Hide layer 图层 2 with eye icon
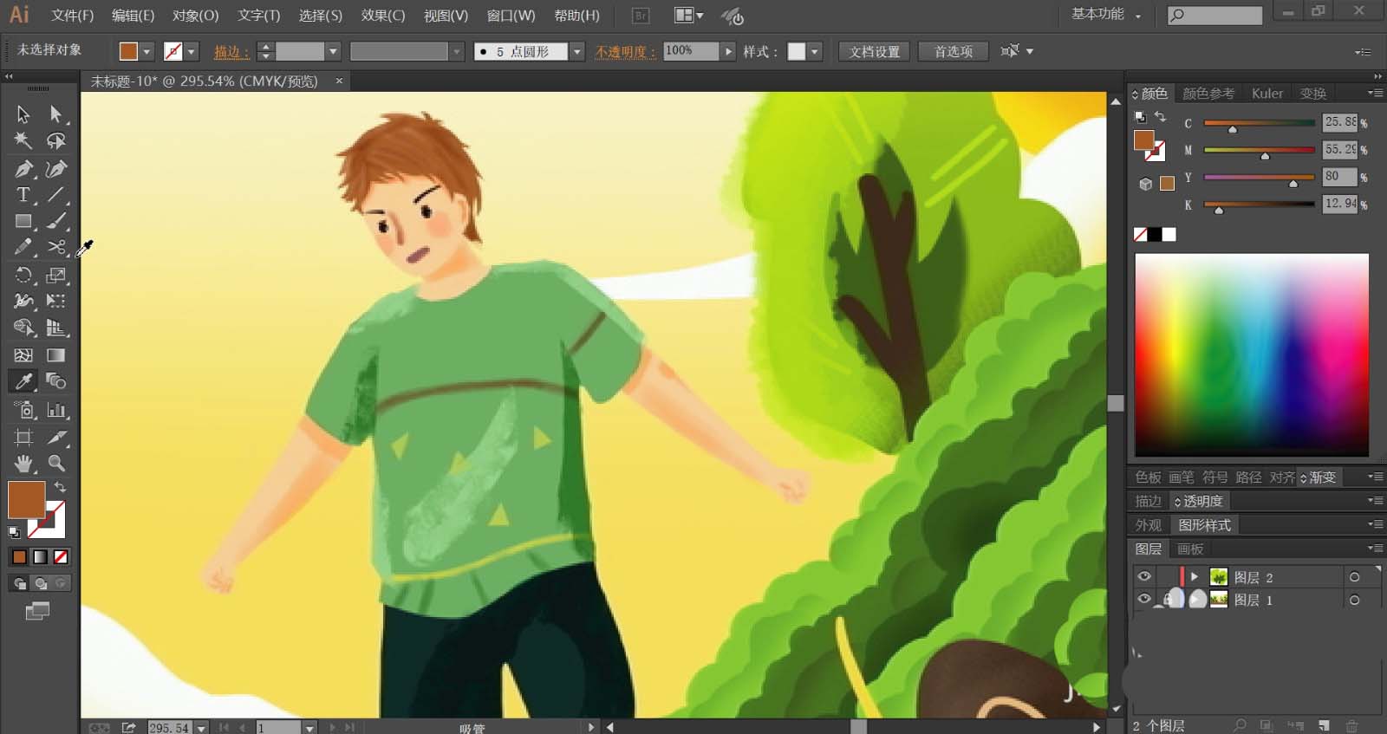 click(1144, 577)
